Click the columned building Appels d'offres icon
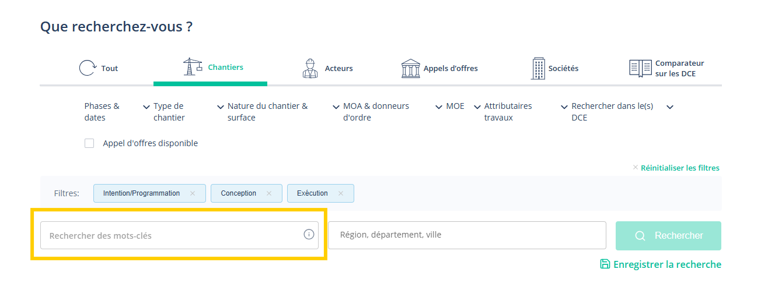This screenshot has width=761, height=283. [411, 68]
